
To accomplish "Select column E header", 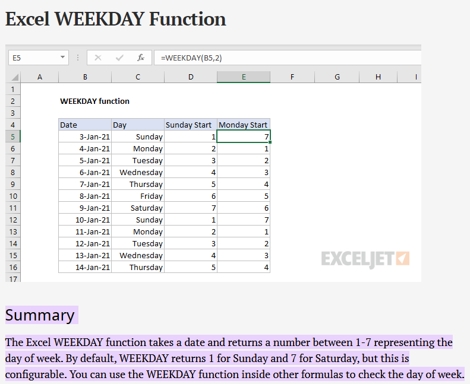I will point(244,77).
